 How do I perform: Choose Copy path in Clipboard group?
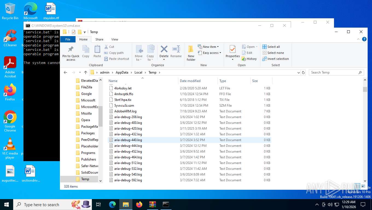click(114, 53)
